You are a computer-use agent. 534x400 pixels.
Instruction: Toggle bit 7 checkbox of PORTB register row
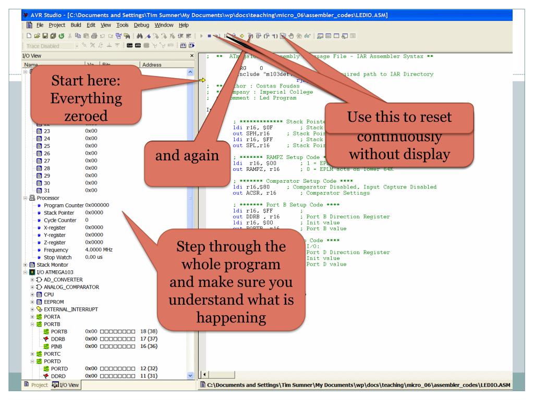point(102,332)
